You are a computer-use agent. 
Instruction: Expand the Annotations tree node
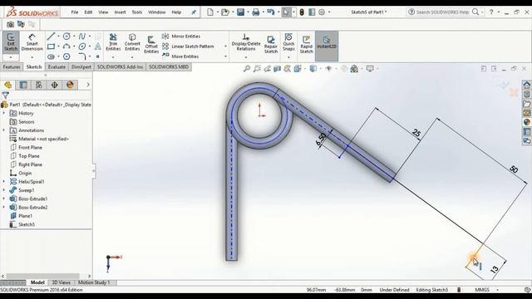[4, 130]
